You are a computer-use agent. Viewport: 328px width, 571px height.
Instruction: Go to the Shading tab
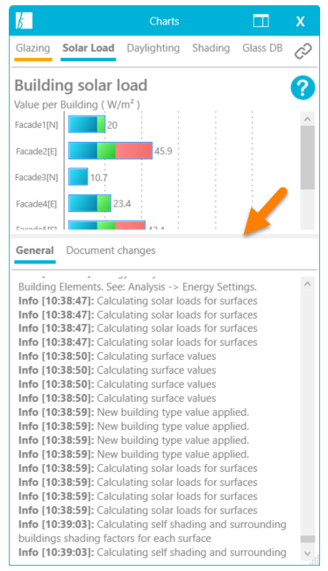tap(210, 48)
